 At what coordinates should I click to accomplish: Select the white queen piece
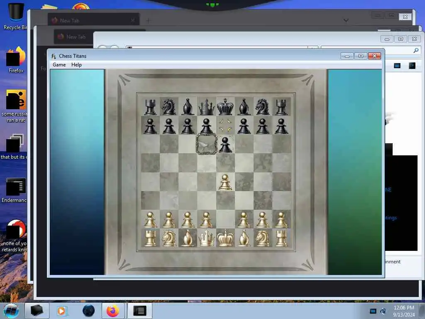pyautogui.click(x=207, y=238)
